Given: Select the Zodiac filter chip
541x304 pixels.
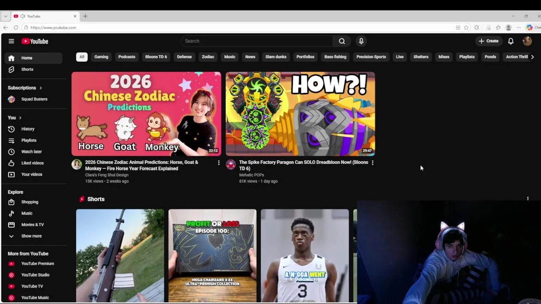Looking at the screenshot, I should [x=208, y=57].
